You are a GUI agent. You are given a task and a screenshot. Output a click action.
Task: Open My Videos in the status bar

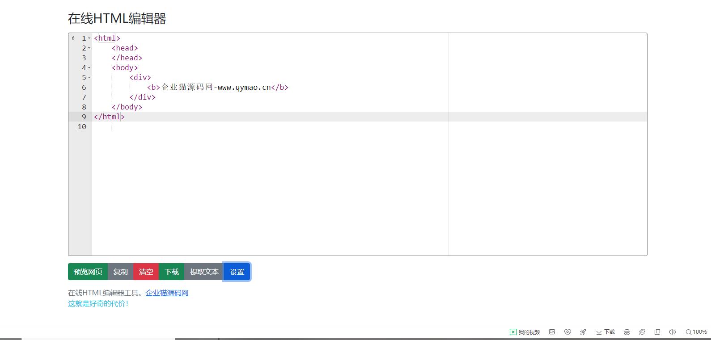(x=525, y=332)
